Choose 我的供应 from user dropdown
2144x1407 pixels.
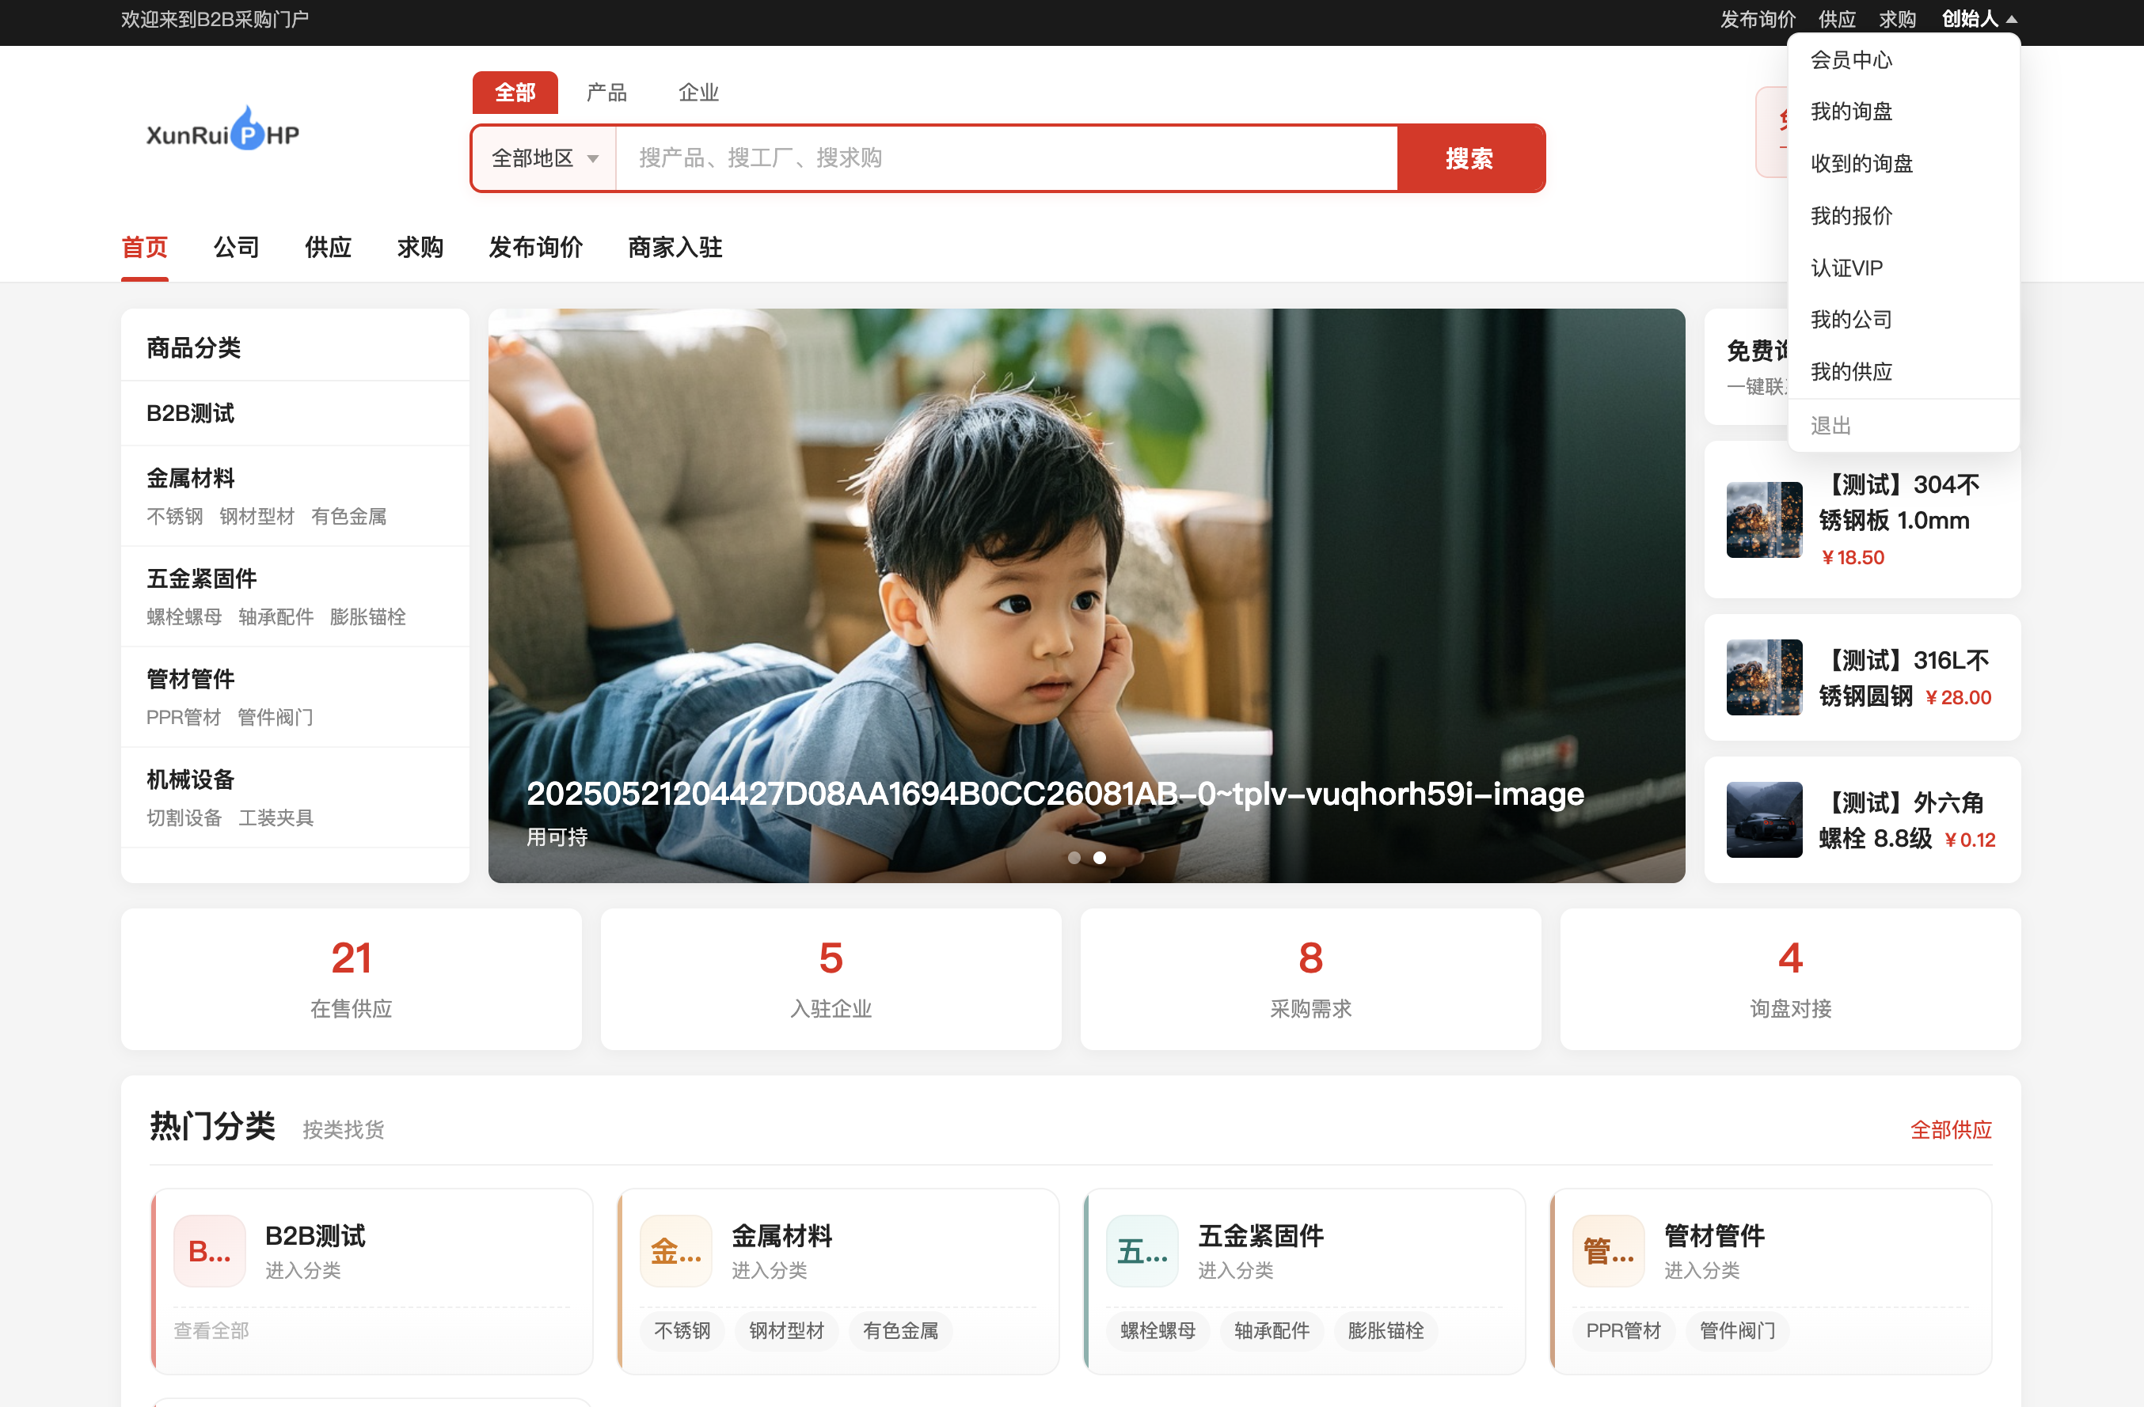[x=1903, y=372]
